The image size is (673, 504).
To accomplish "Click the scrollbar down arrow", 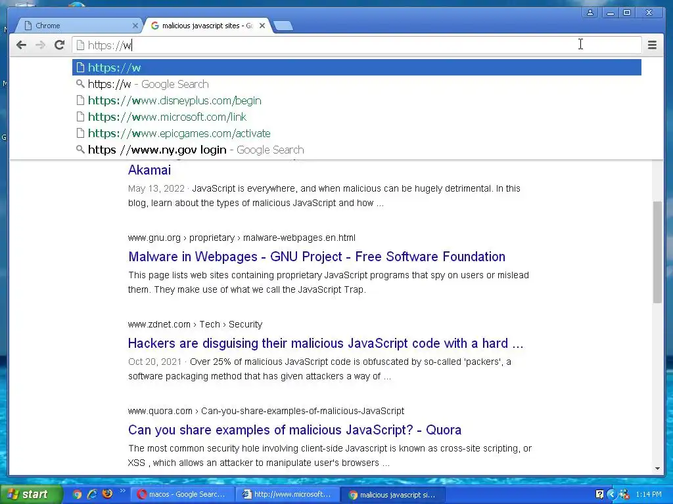I will click(x=657, y=469).
